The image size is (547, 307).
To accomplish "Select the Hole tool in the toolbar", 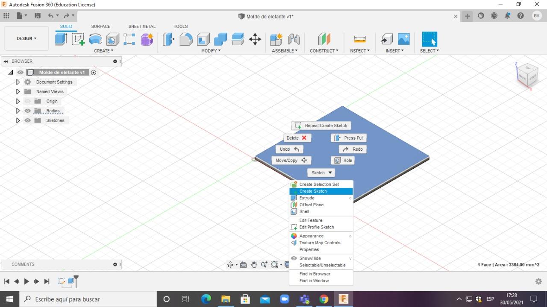I will click(113, 39).
